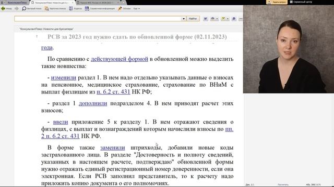The width and height of the screenshot is (334, 187).
Task: Go forward with the gray arrow
Action: coord(16,9)
